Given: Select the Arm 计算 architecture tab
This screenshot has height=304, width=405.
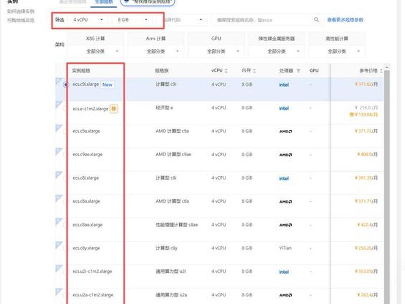Looking at the screenshot, I should pyautogui.click(x=156, y=39).
